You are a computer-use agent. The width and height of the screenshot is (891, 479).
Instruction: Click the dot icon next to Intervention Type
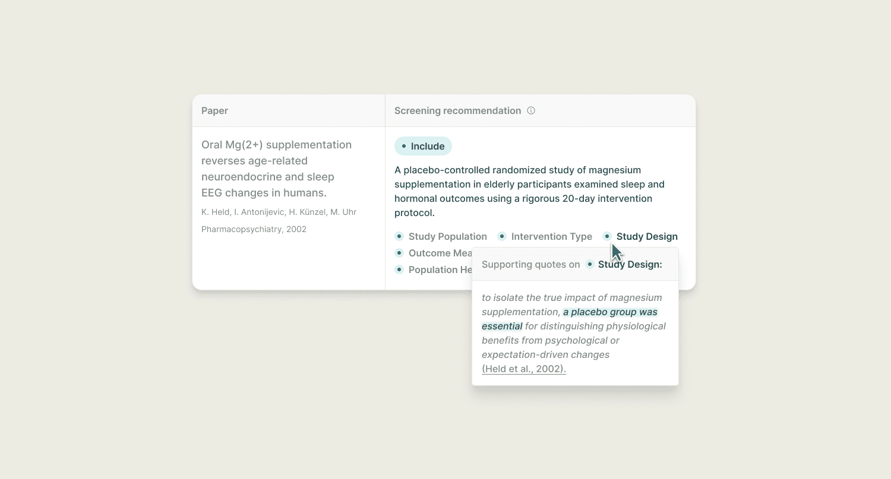coord(502,236)
